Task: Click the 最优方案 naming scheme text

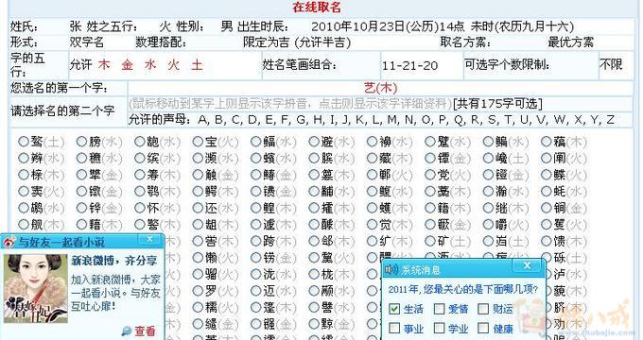Action: tap(570, 42)
